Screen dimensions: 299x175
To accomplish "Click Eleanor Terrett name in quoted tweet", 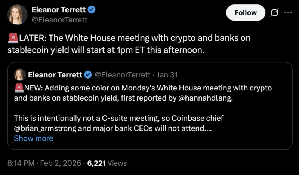I will point(55,75).
